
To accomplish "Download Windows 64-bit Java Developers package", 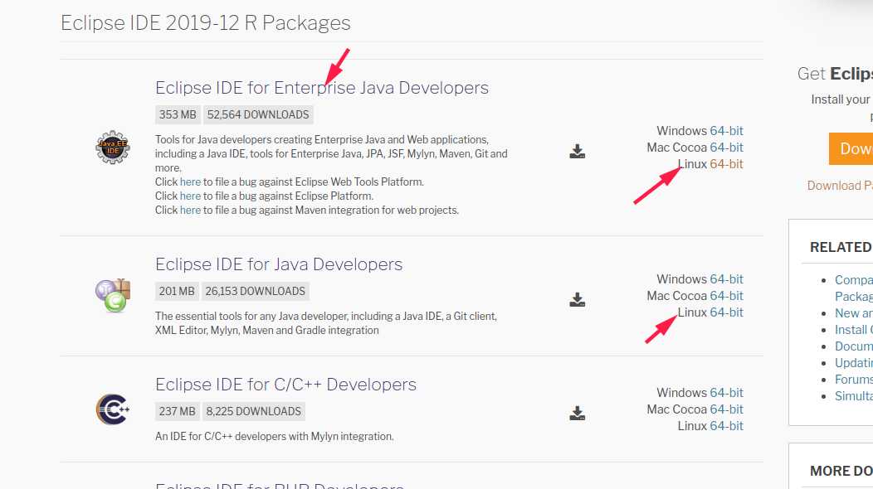I will (x=726, y=279).
